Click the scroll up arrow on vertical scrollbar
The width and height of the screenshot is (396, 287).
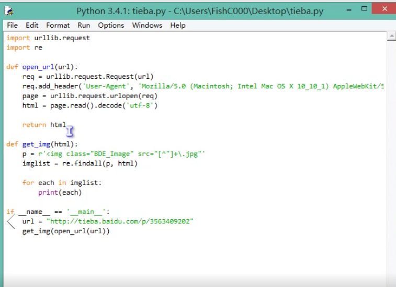(x=391, y=36)
